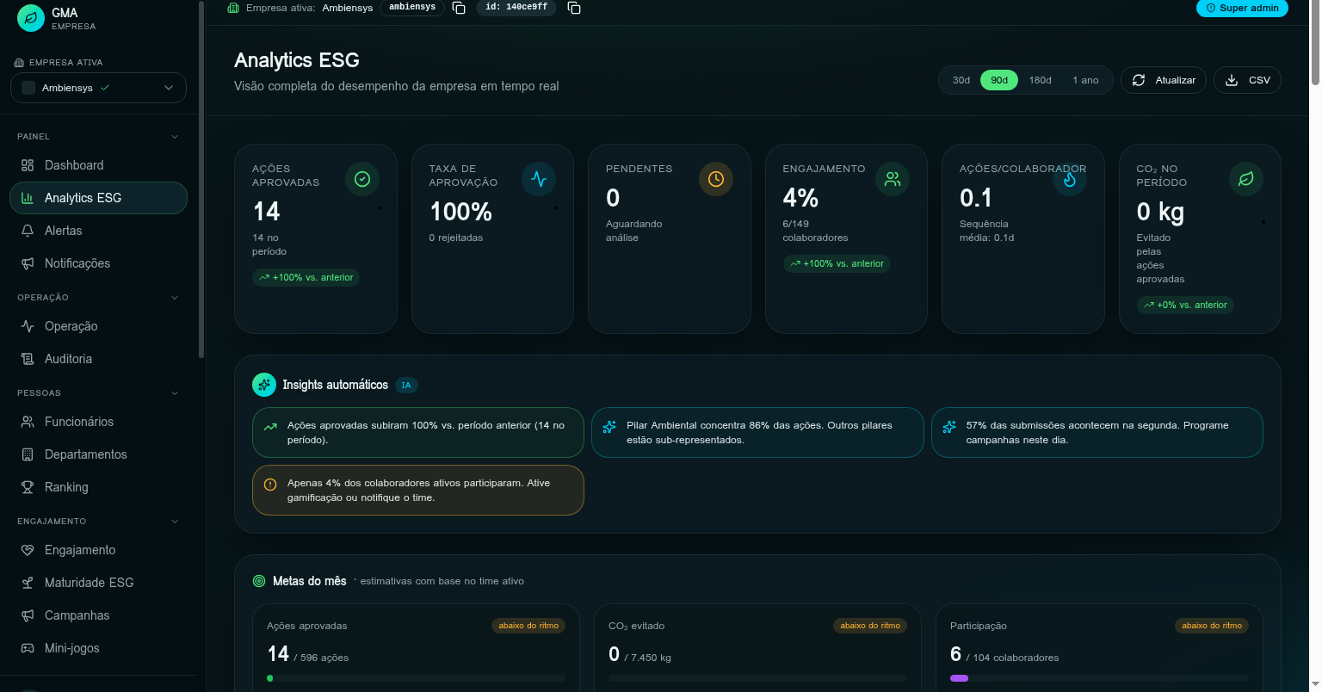Click the target icon beside Metas do mês
The image size is (1322, 692).
click(x=259, y=581)
